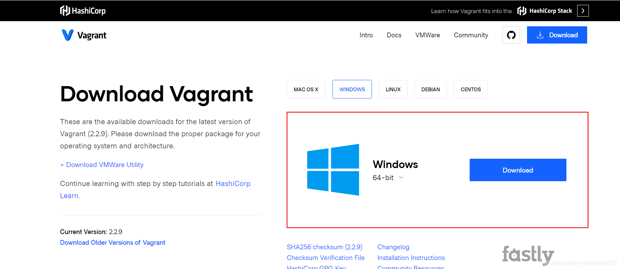Click the Vagrant logo in header

tap(84, 35)
